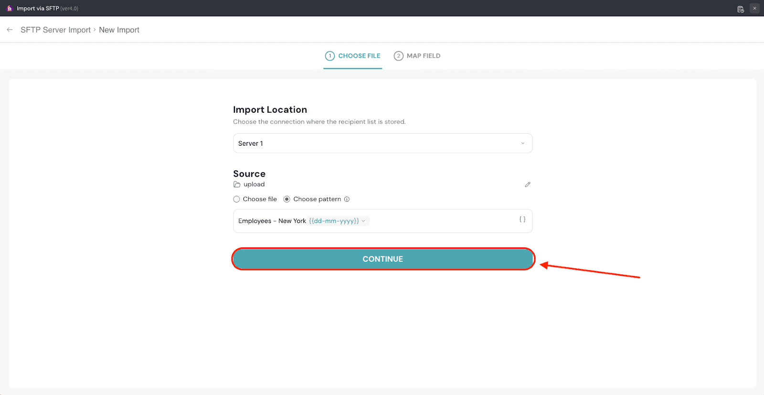Select the CHOOSE FILE tab
The image size is (764, 395).
[x=359, y=56]
